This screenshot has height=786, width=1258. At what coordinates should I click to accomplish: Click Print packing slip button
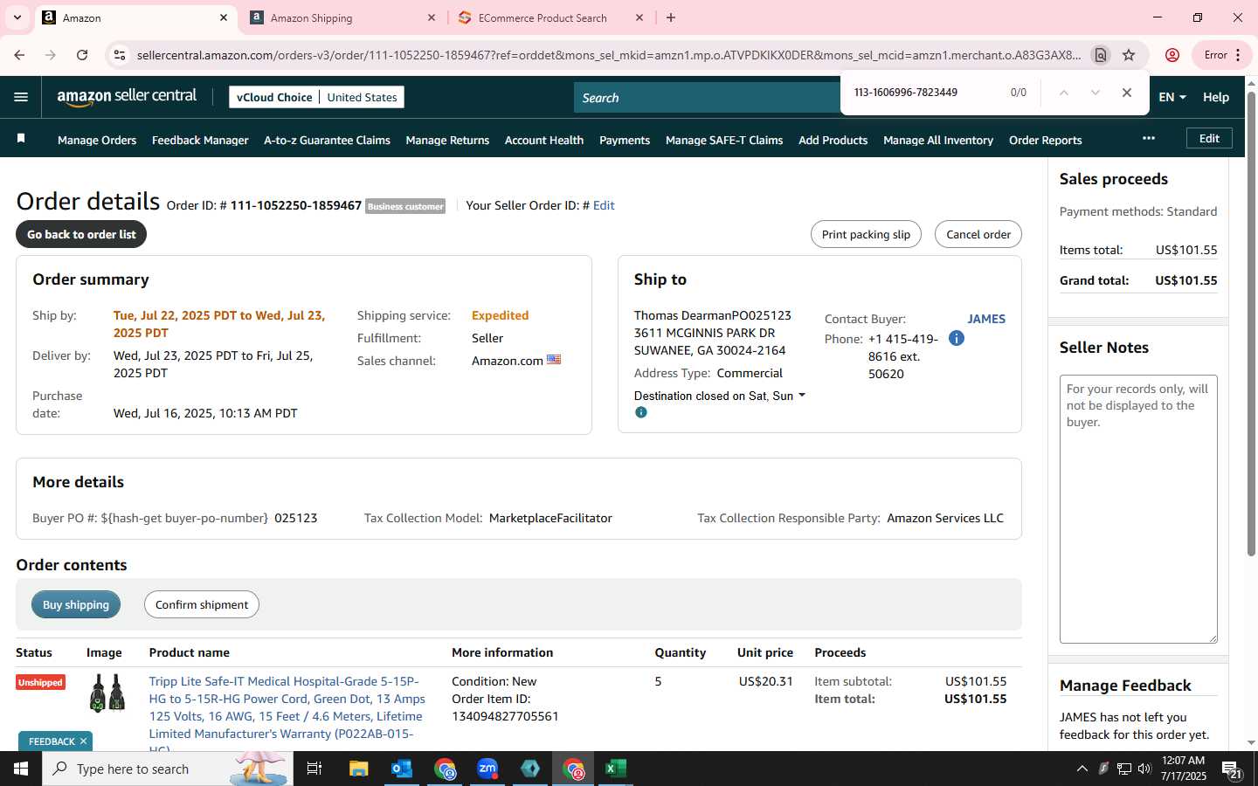coord(866,234)
